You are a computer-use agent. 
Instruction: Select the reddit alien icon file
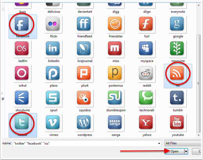point(146,73)
